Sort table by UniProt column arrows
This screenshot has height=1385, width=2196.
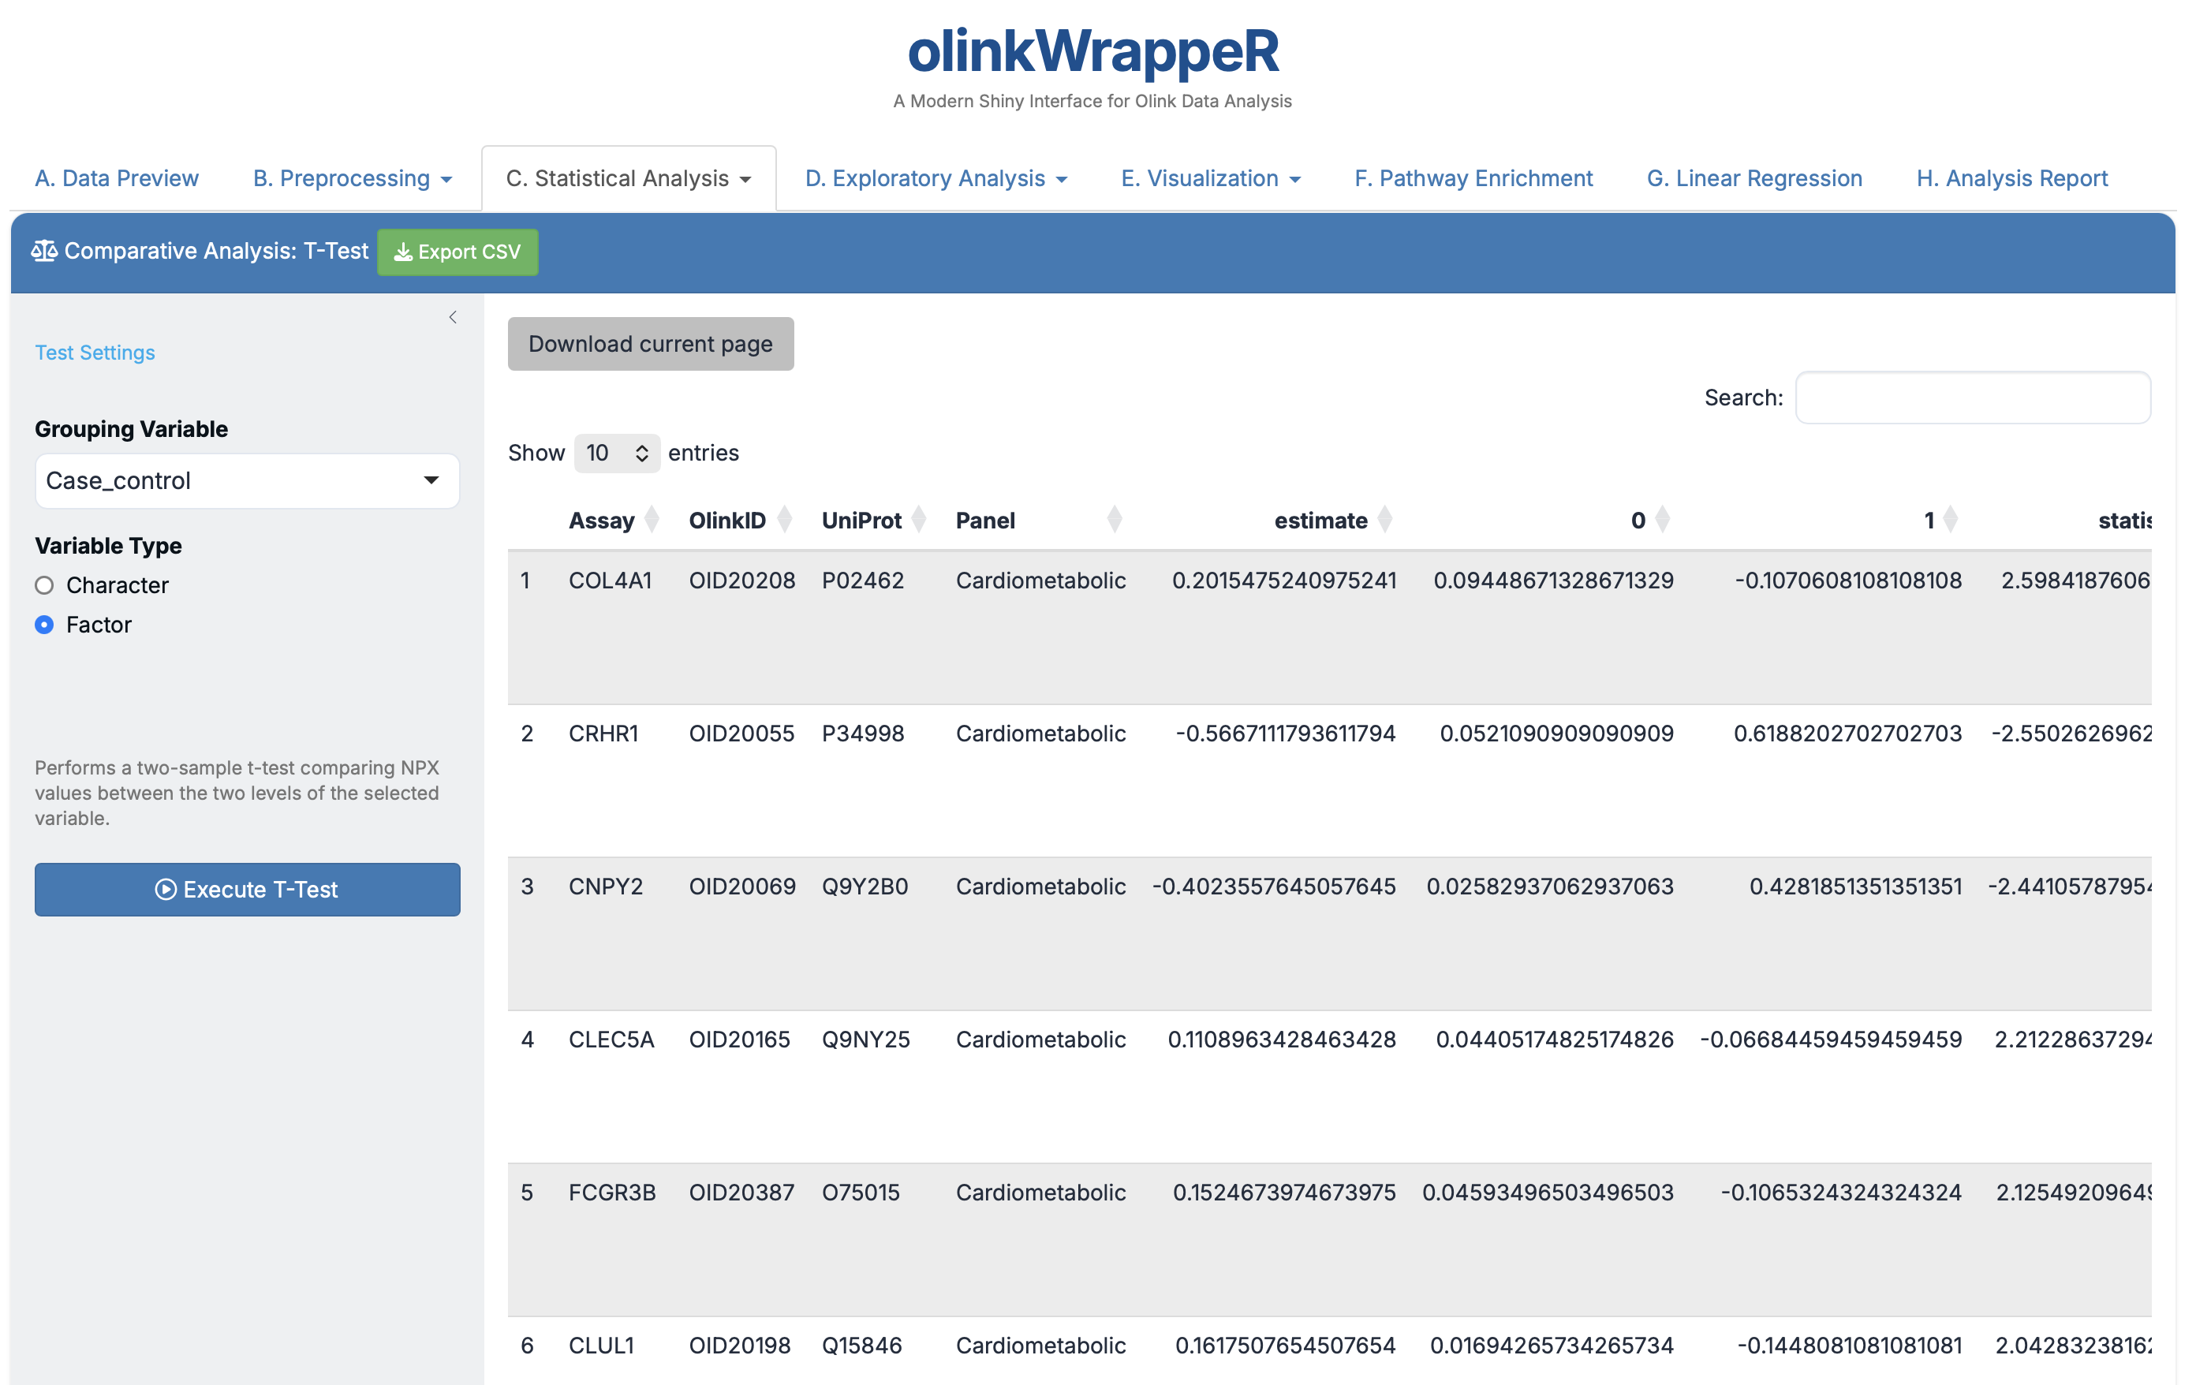click(x=918, y=520)
